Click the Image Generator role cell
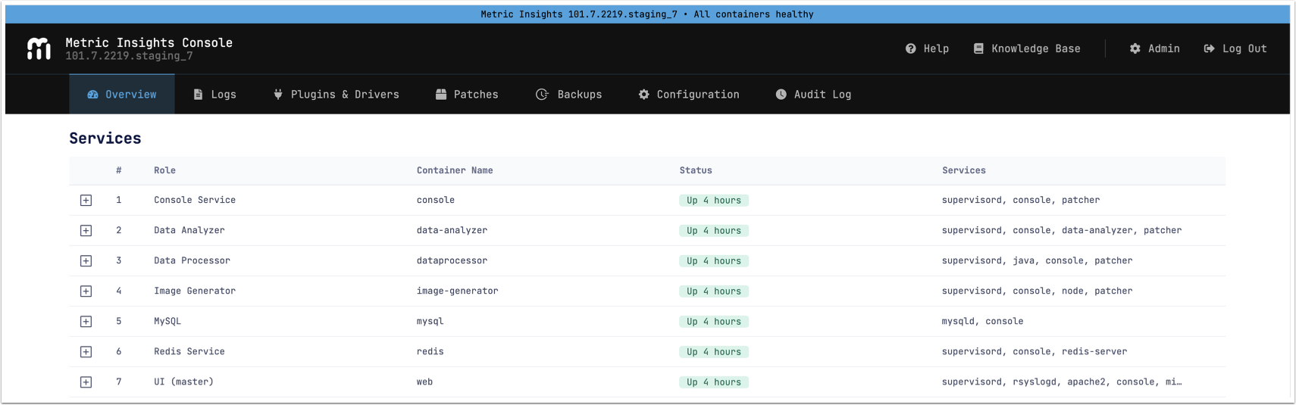 195,291
